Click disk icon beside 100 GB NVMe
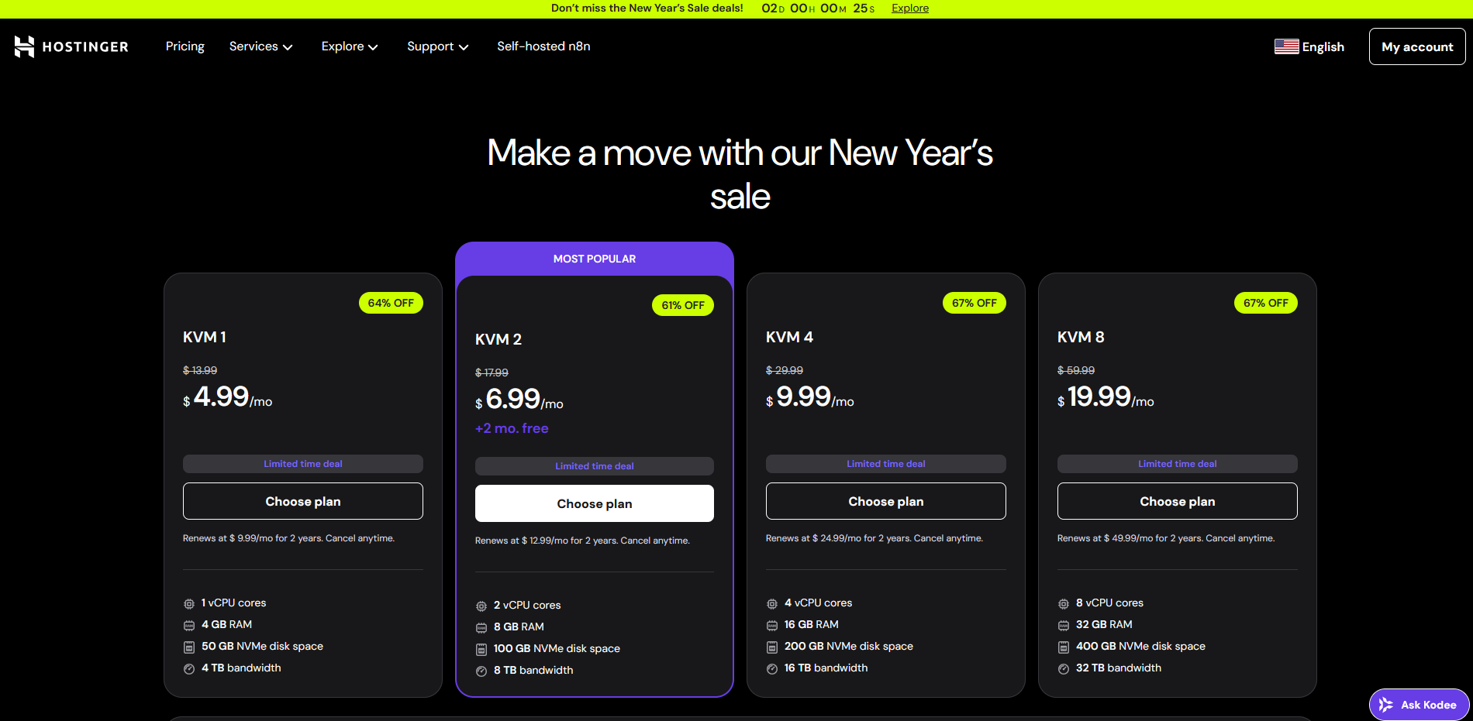Image resolution: width=1473 pixels, height=721 pixels. (x=481, y=649)
